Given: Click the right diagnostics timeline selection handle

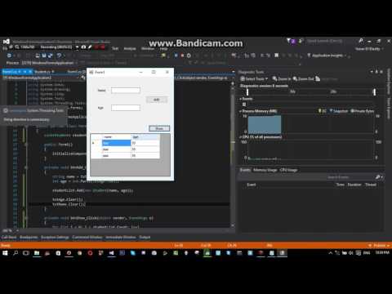Looking at the screenshot, I should [x=375, y=91].
